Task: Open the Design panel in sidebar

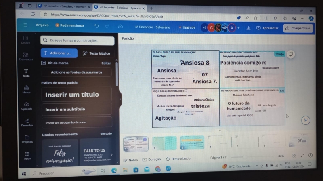Action: [25, 39]
